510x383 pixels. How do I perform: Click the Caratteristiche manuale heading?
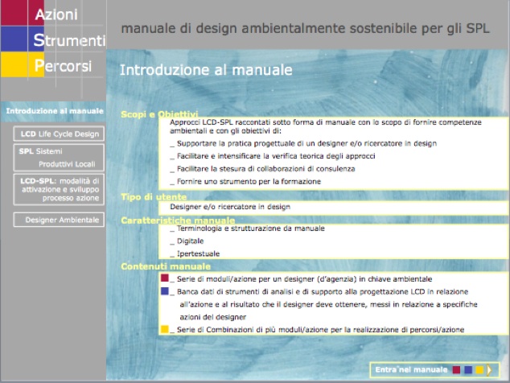[x=178, y=220]
